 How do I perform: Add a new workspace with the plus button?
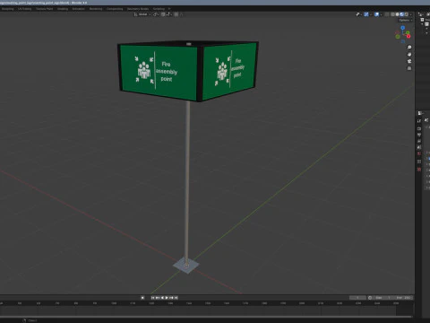point(169,9)
